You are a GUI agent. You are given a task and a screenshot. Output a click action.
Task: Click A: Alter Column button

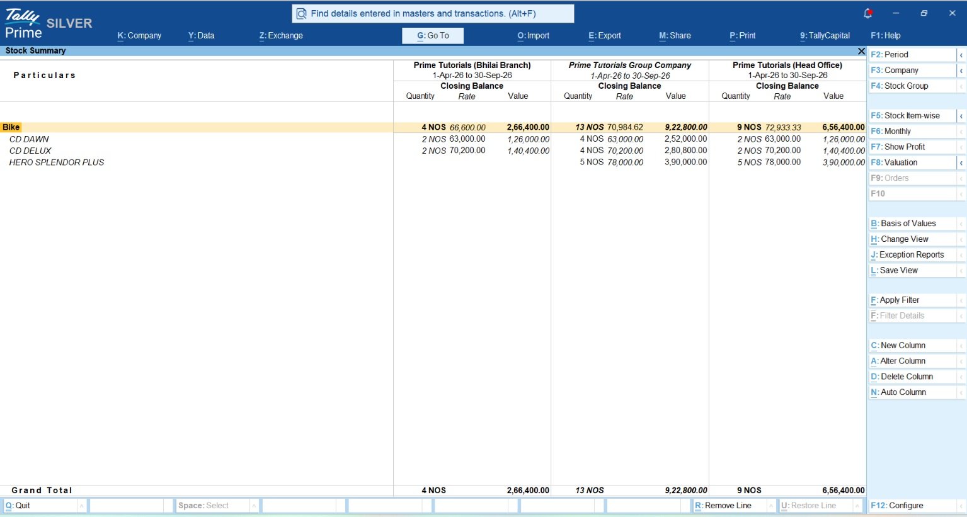[x=912, y=361]
